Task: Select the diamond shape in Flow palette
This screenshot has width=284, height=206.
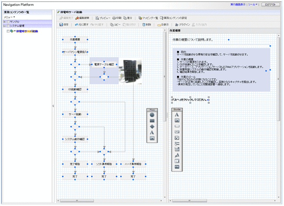Action: tap(152, 127)
